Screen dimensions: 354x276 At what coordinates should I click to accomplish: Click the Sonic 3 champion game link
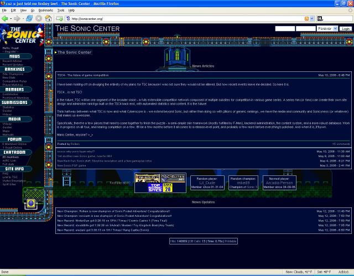[252, 187]
